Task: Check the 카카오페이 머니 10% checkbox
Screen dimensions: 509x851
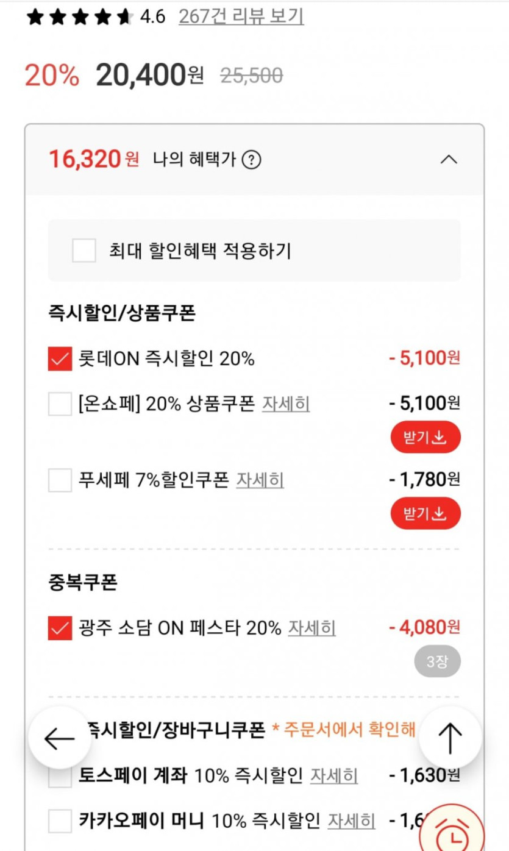Action: (60, 821)
